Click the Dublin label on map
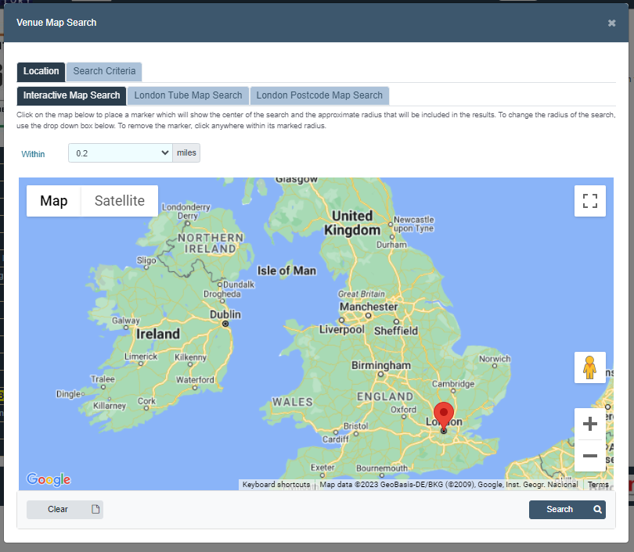This screenshot has height=552, width=634. click(x=225, y=314)
